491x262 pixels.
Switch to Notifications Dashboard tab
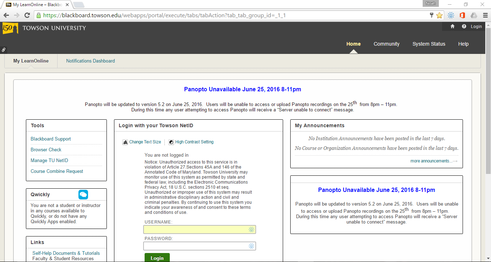click(91, 61)
